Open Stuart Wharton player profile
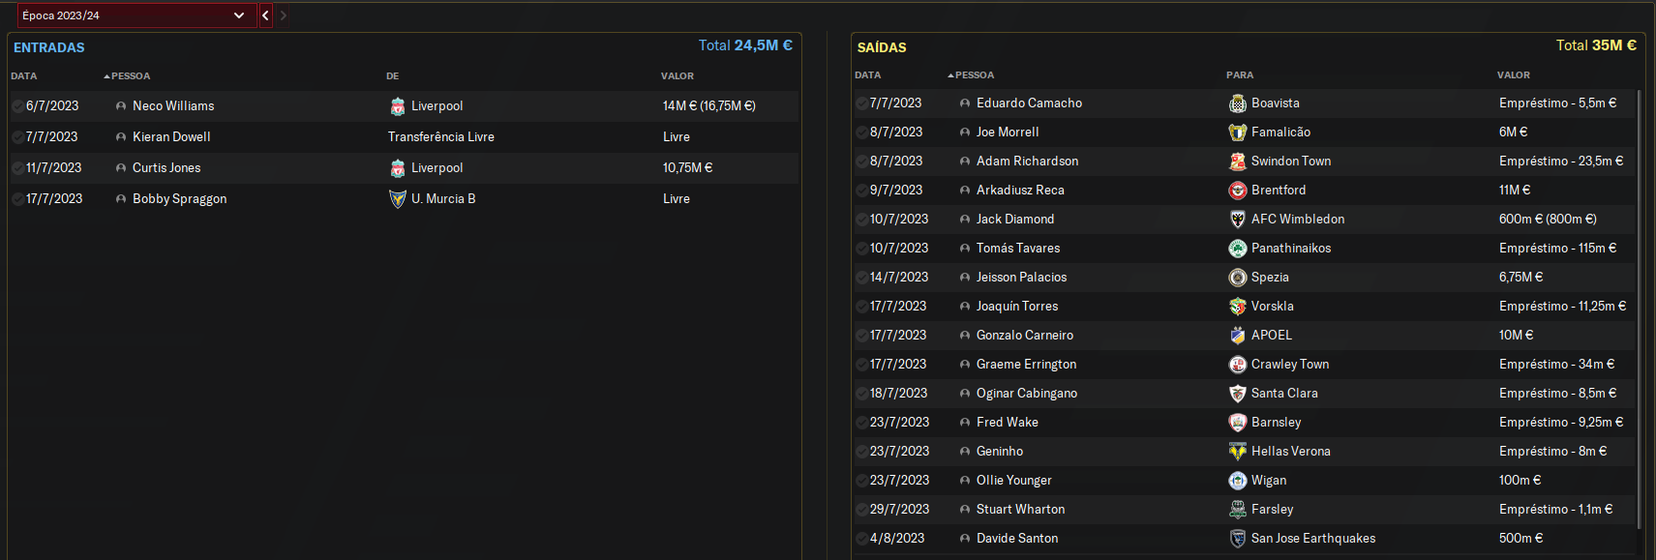This screenshot has height=560, width=1656. (1020, 510)
